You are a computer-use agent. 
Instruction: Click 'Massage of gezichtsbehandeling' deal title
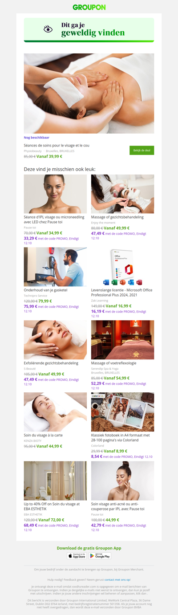click(117, 217)
